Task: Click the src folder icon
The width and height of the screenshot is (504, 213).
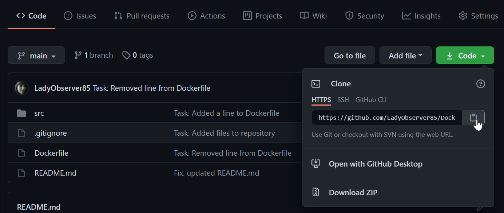Action: pyautogui.click(x=22, y=113)
